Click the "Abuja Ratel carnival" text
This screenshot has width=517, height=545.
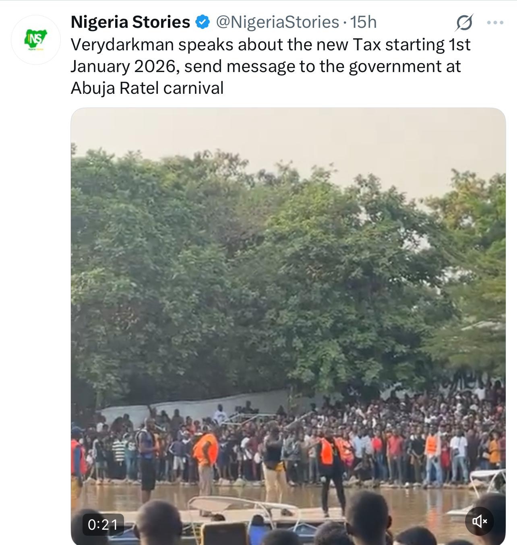(147, 88)
